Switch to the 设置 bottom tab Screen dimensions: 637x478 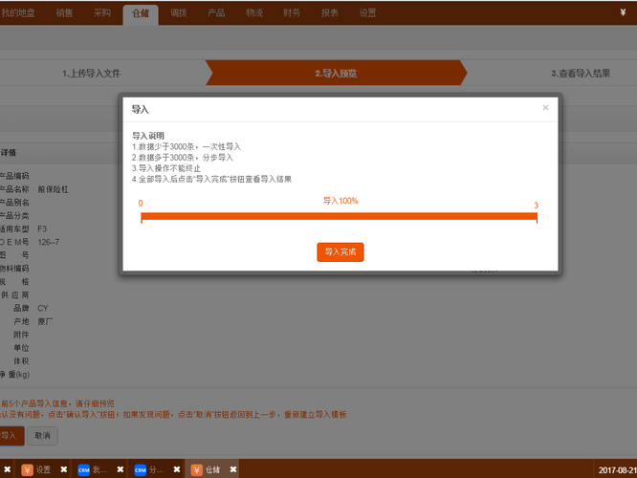(x=43, y=470)
